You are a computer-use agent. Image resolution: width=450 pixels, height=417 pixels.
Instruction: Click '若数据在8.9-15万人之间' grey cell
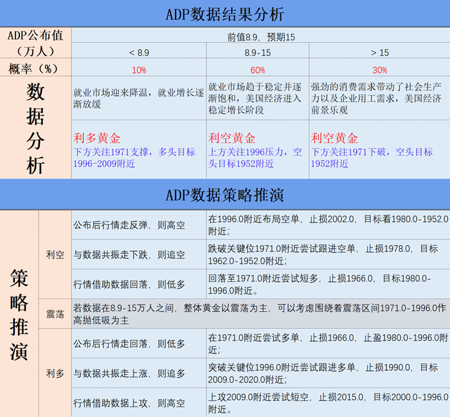(x=261, y=314)
